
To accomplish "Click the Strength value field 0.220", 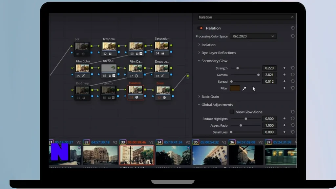I will (x=269, y=68).
